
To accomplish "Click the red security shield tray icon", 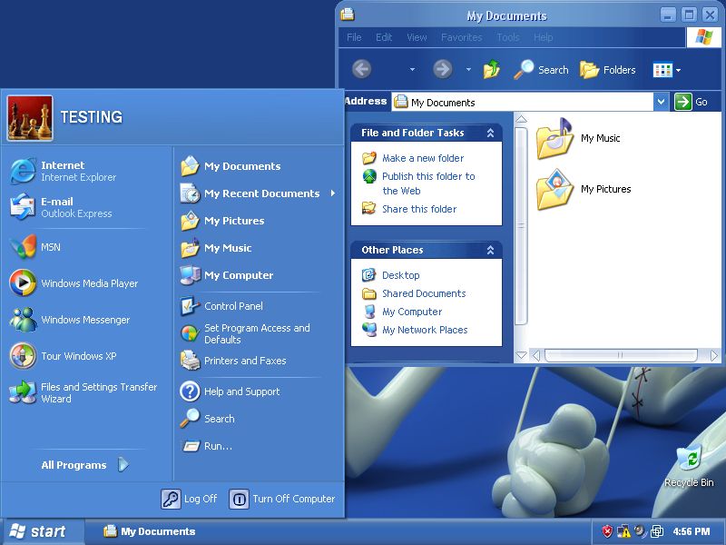I will pos(607,531).
